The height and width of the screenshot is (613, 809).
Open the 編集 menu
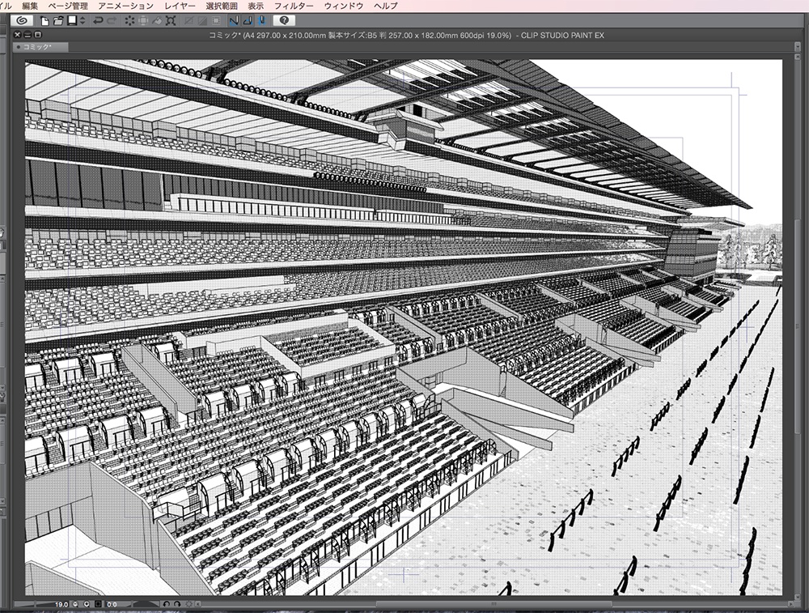(x=30, y=6)
